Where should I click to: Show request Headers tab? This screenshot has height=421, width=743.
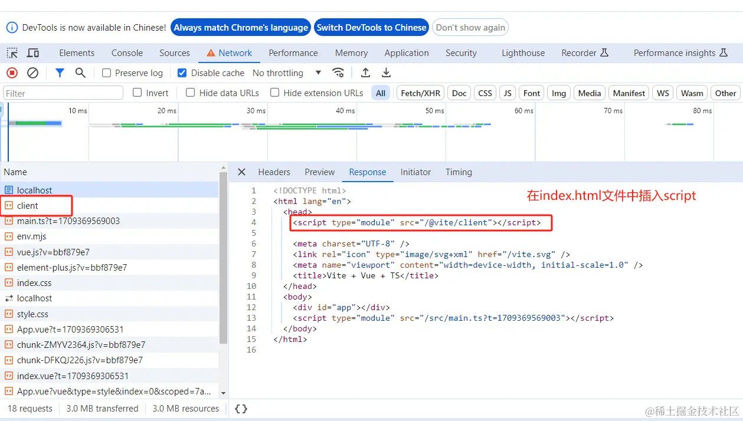274,172
